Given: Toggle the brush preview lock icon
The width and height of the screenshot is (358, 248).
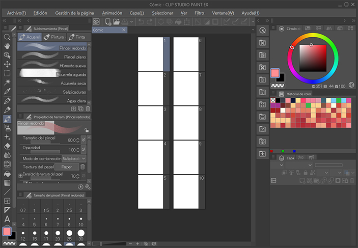Looking at the screenshot, I should pos(87,130).
